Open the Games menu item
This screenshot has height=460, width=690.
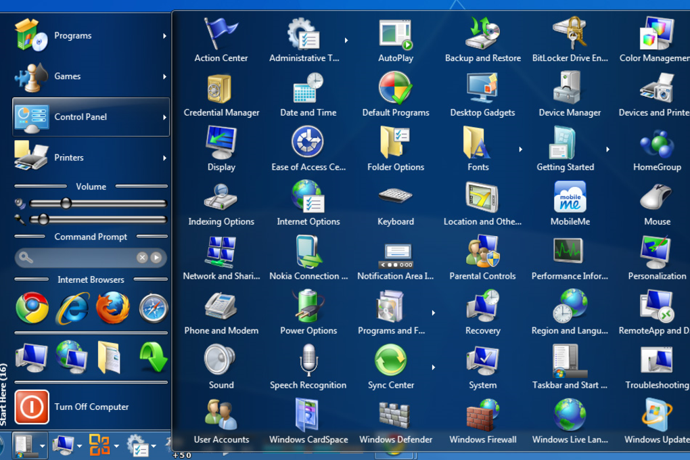(x=91, y=76)
